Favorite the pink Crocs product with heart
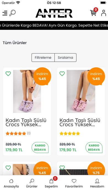 pyautogui.click(x=62, y=74)
